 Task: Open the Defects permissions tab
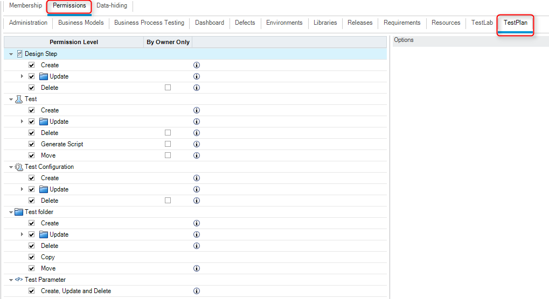pos(245,23)
